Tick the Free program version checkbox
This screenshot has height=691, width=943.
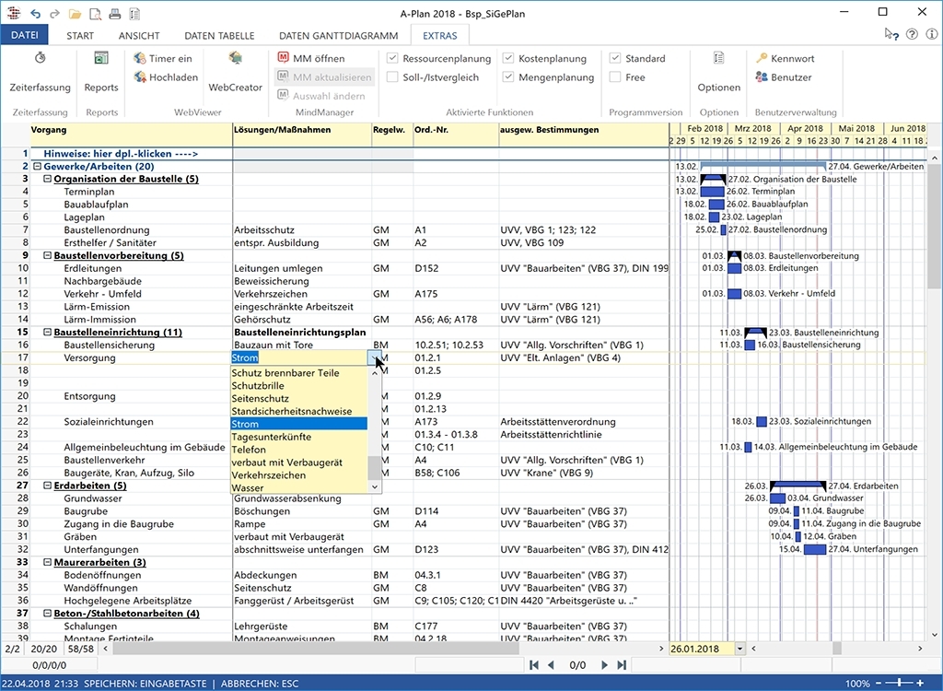(615, 77)
